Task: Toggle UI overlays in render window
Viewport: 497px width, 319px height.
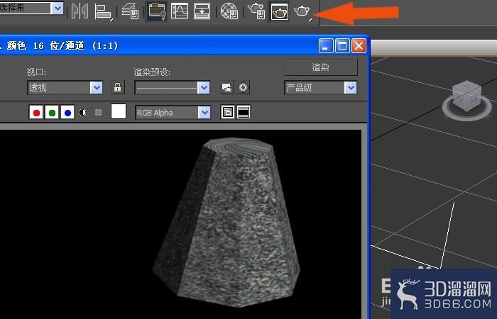Action: pyautogui.click(x=228, y=112)
